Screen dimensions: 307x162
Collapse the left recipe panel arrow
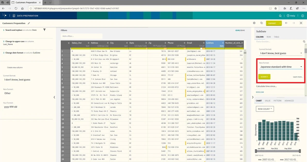(x=54, y=97)
